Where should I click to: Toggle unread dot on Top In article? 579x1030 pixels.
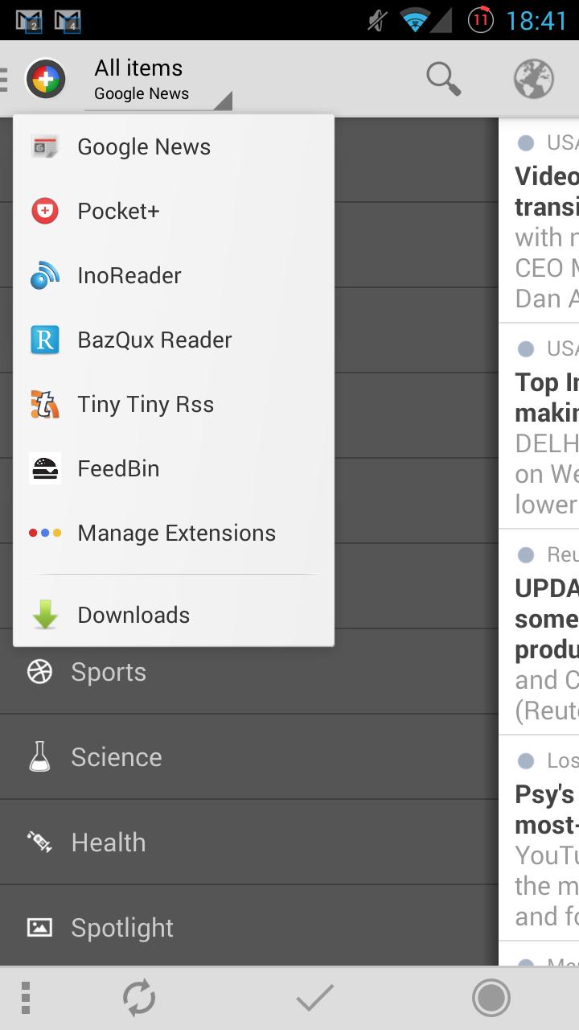click(526, 349)
